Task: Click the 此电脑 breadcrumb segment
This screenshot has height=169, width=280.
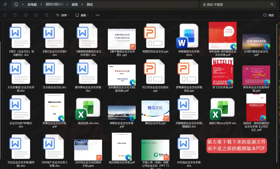Action: [x=32, y=4]
